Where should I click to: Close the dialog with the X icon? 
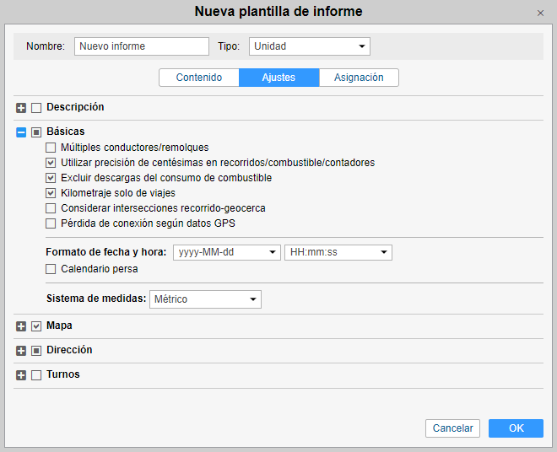click(x=540, y=13)
